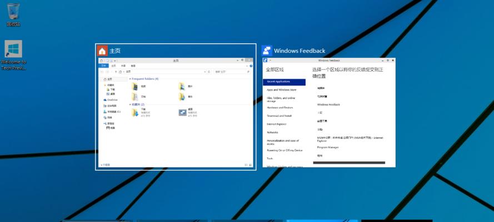
Task: Select Internet Explorer category in Feedback sidebar
Action: point(276,124)
